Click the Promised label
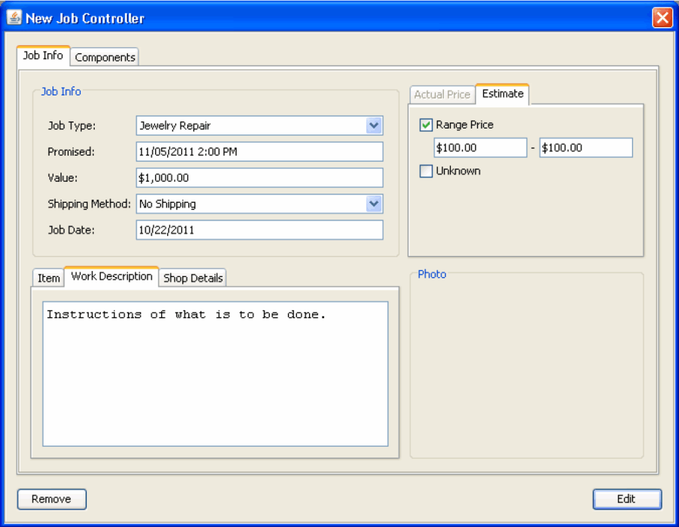The width and height of the screenshot is (679, 527). [71, 152]
